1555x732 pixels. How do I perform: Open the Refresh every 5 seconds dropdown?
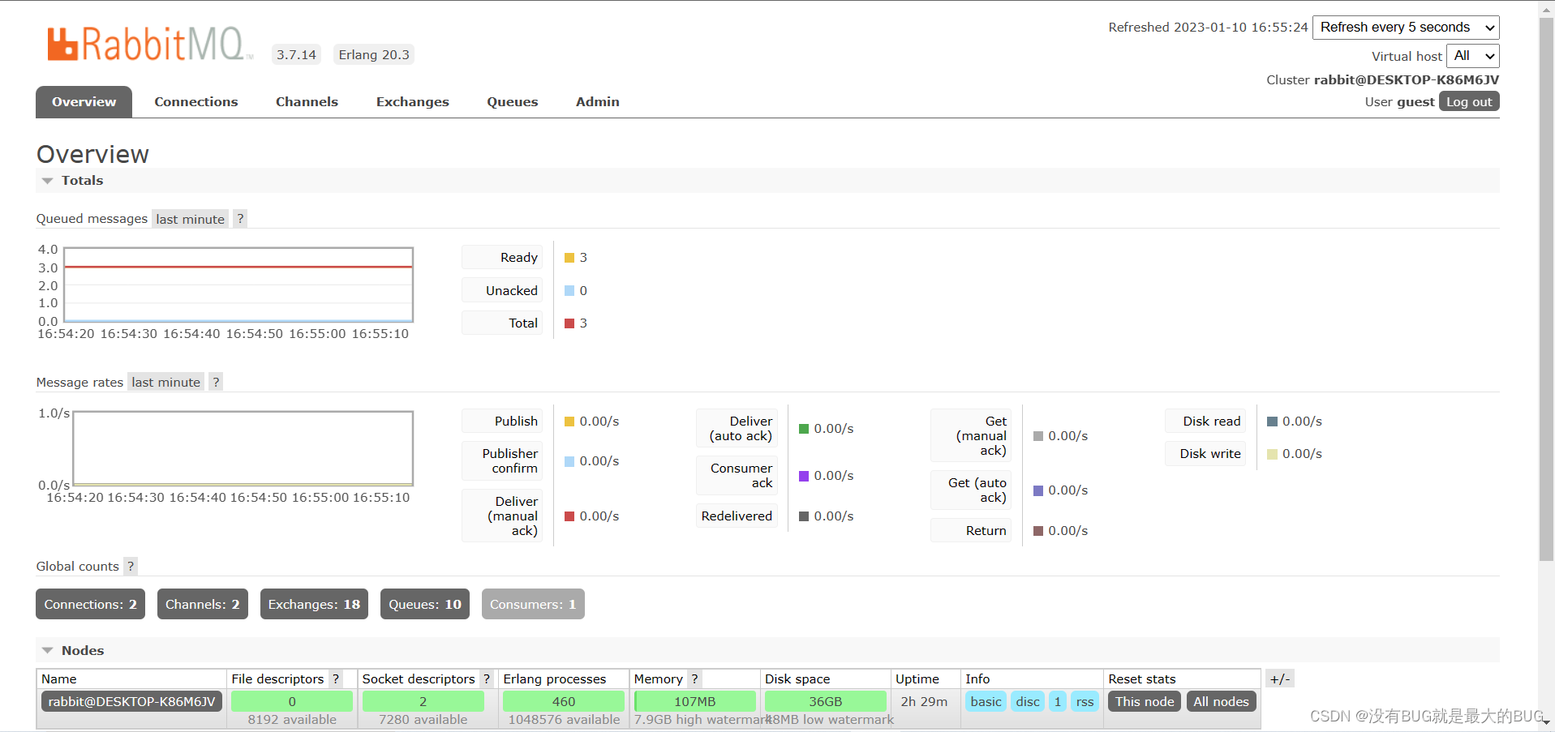tap(1405, 28)
